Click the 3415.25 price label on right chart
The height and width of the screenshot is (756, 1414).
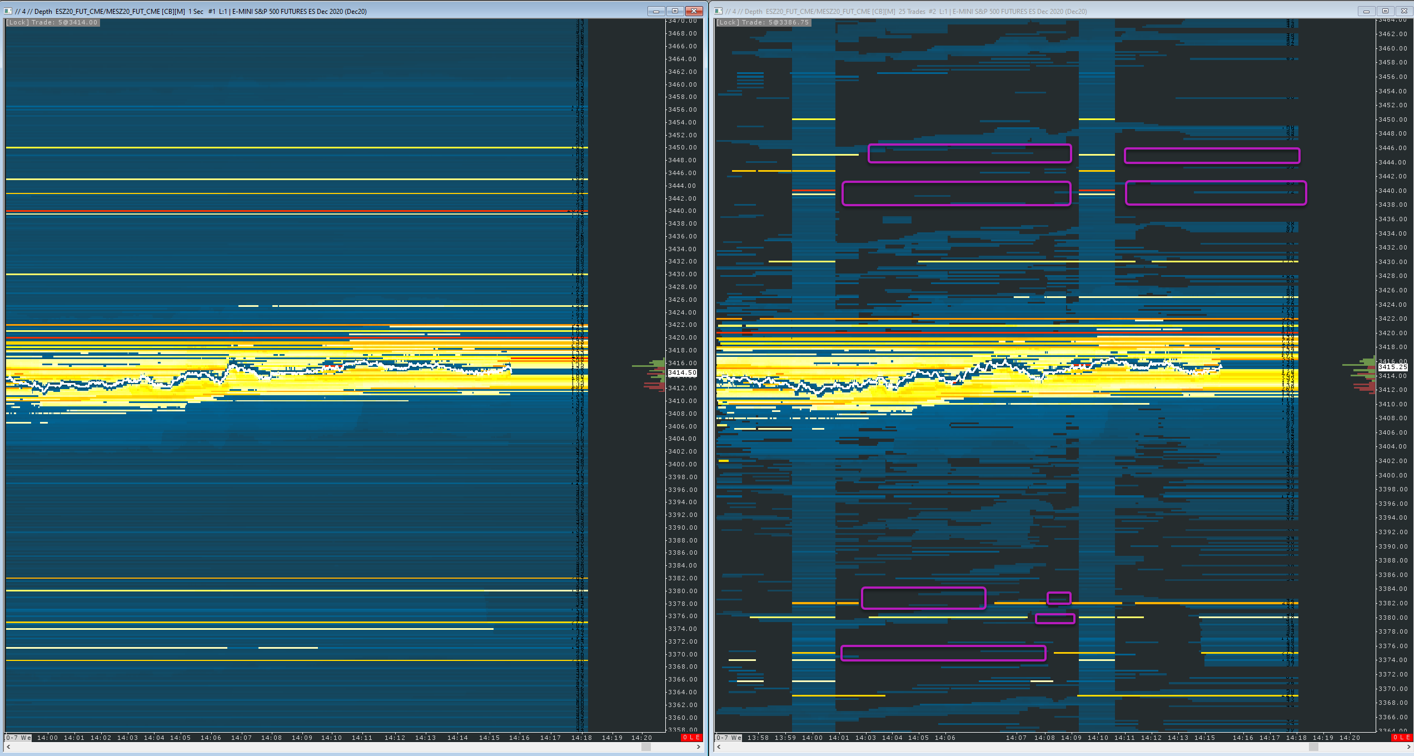pyautogui.click(x=1392, y=367)
